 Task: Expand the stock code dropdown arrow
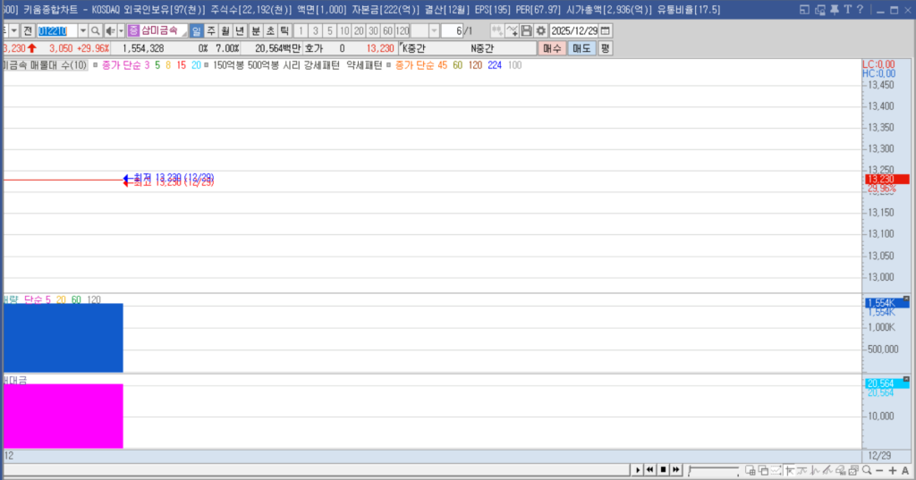(x=83, y=30)
